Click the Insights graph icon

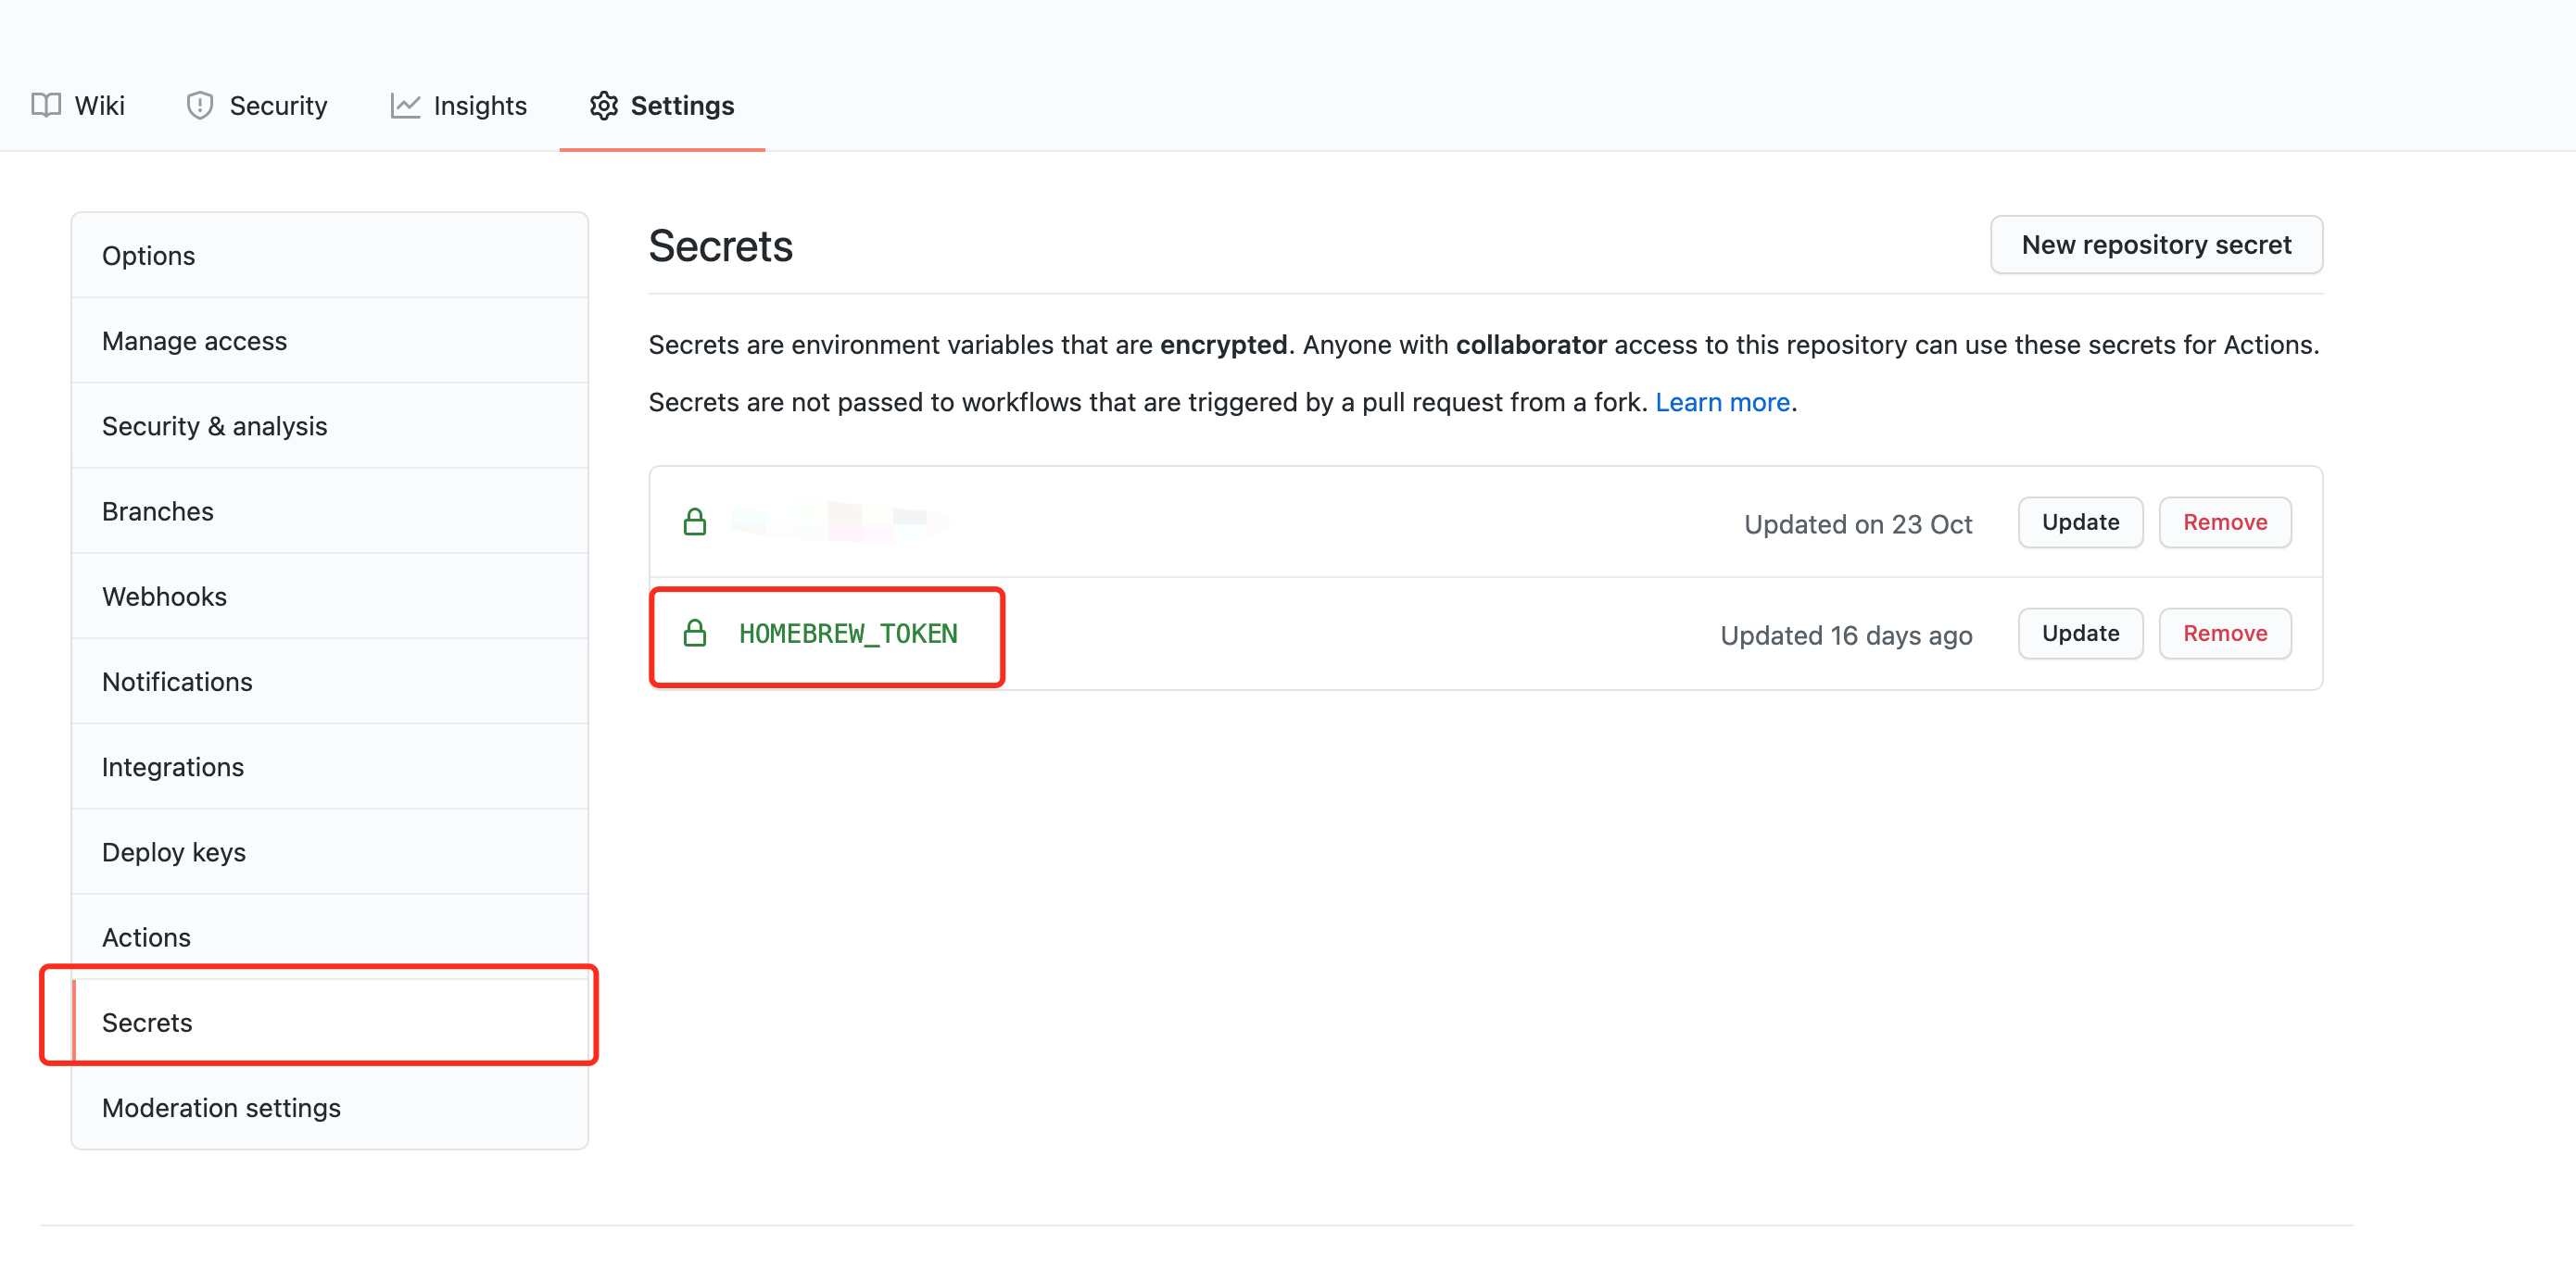[405, 105]
